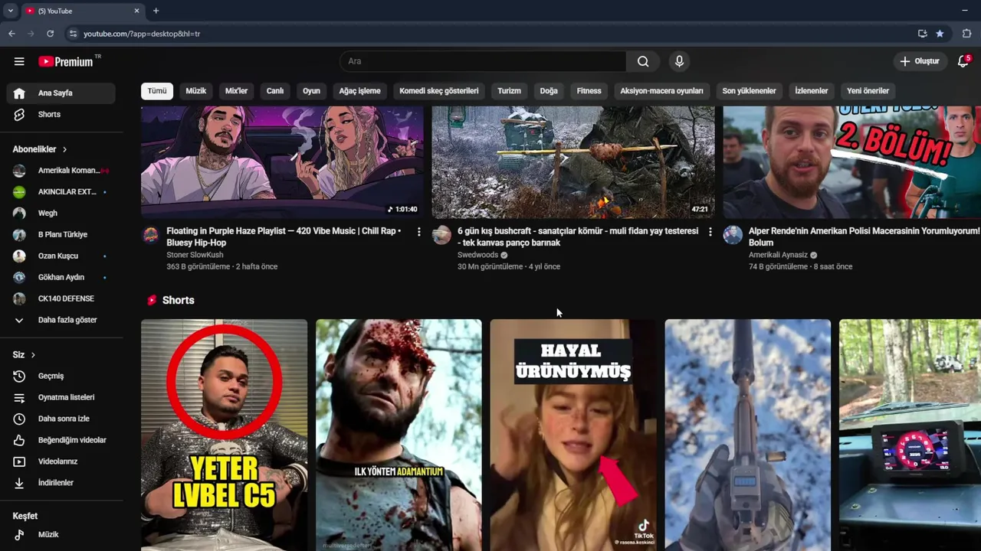981x551 pixels.
Task: Select Komedi skeç gösterileri chip
Action: tap(438, 91)
